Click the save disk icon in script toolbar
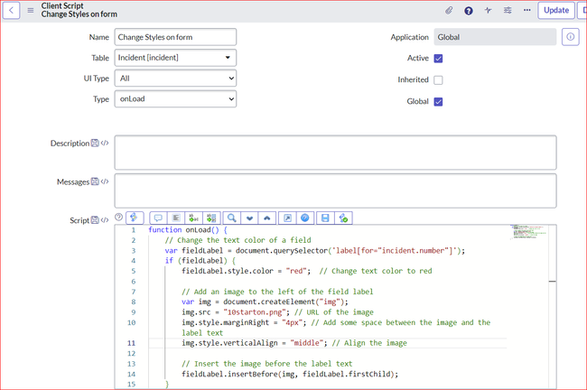The height and width of the screenshot is (390, 587). click(x=325, y=218)
